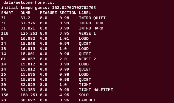Click the FADEOUT row label
The height and width of the screenshot is (103, 174).
[x=87, y=100]
